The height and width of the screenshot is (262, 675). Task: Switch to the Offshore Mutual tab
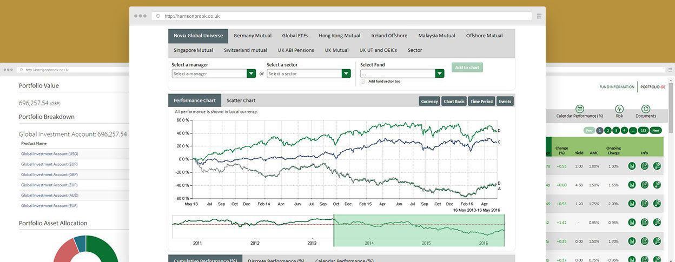pos(485,36)
